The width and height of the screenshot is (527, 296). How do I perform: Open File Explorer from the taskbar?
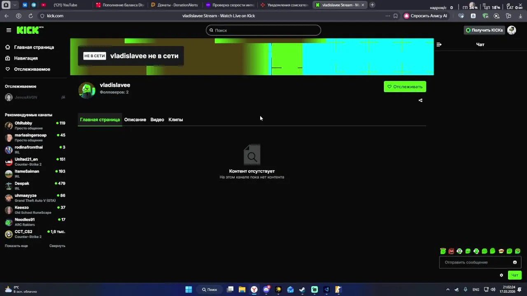pyautogui.click(x=242, y=289)
